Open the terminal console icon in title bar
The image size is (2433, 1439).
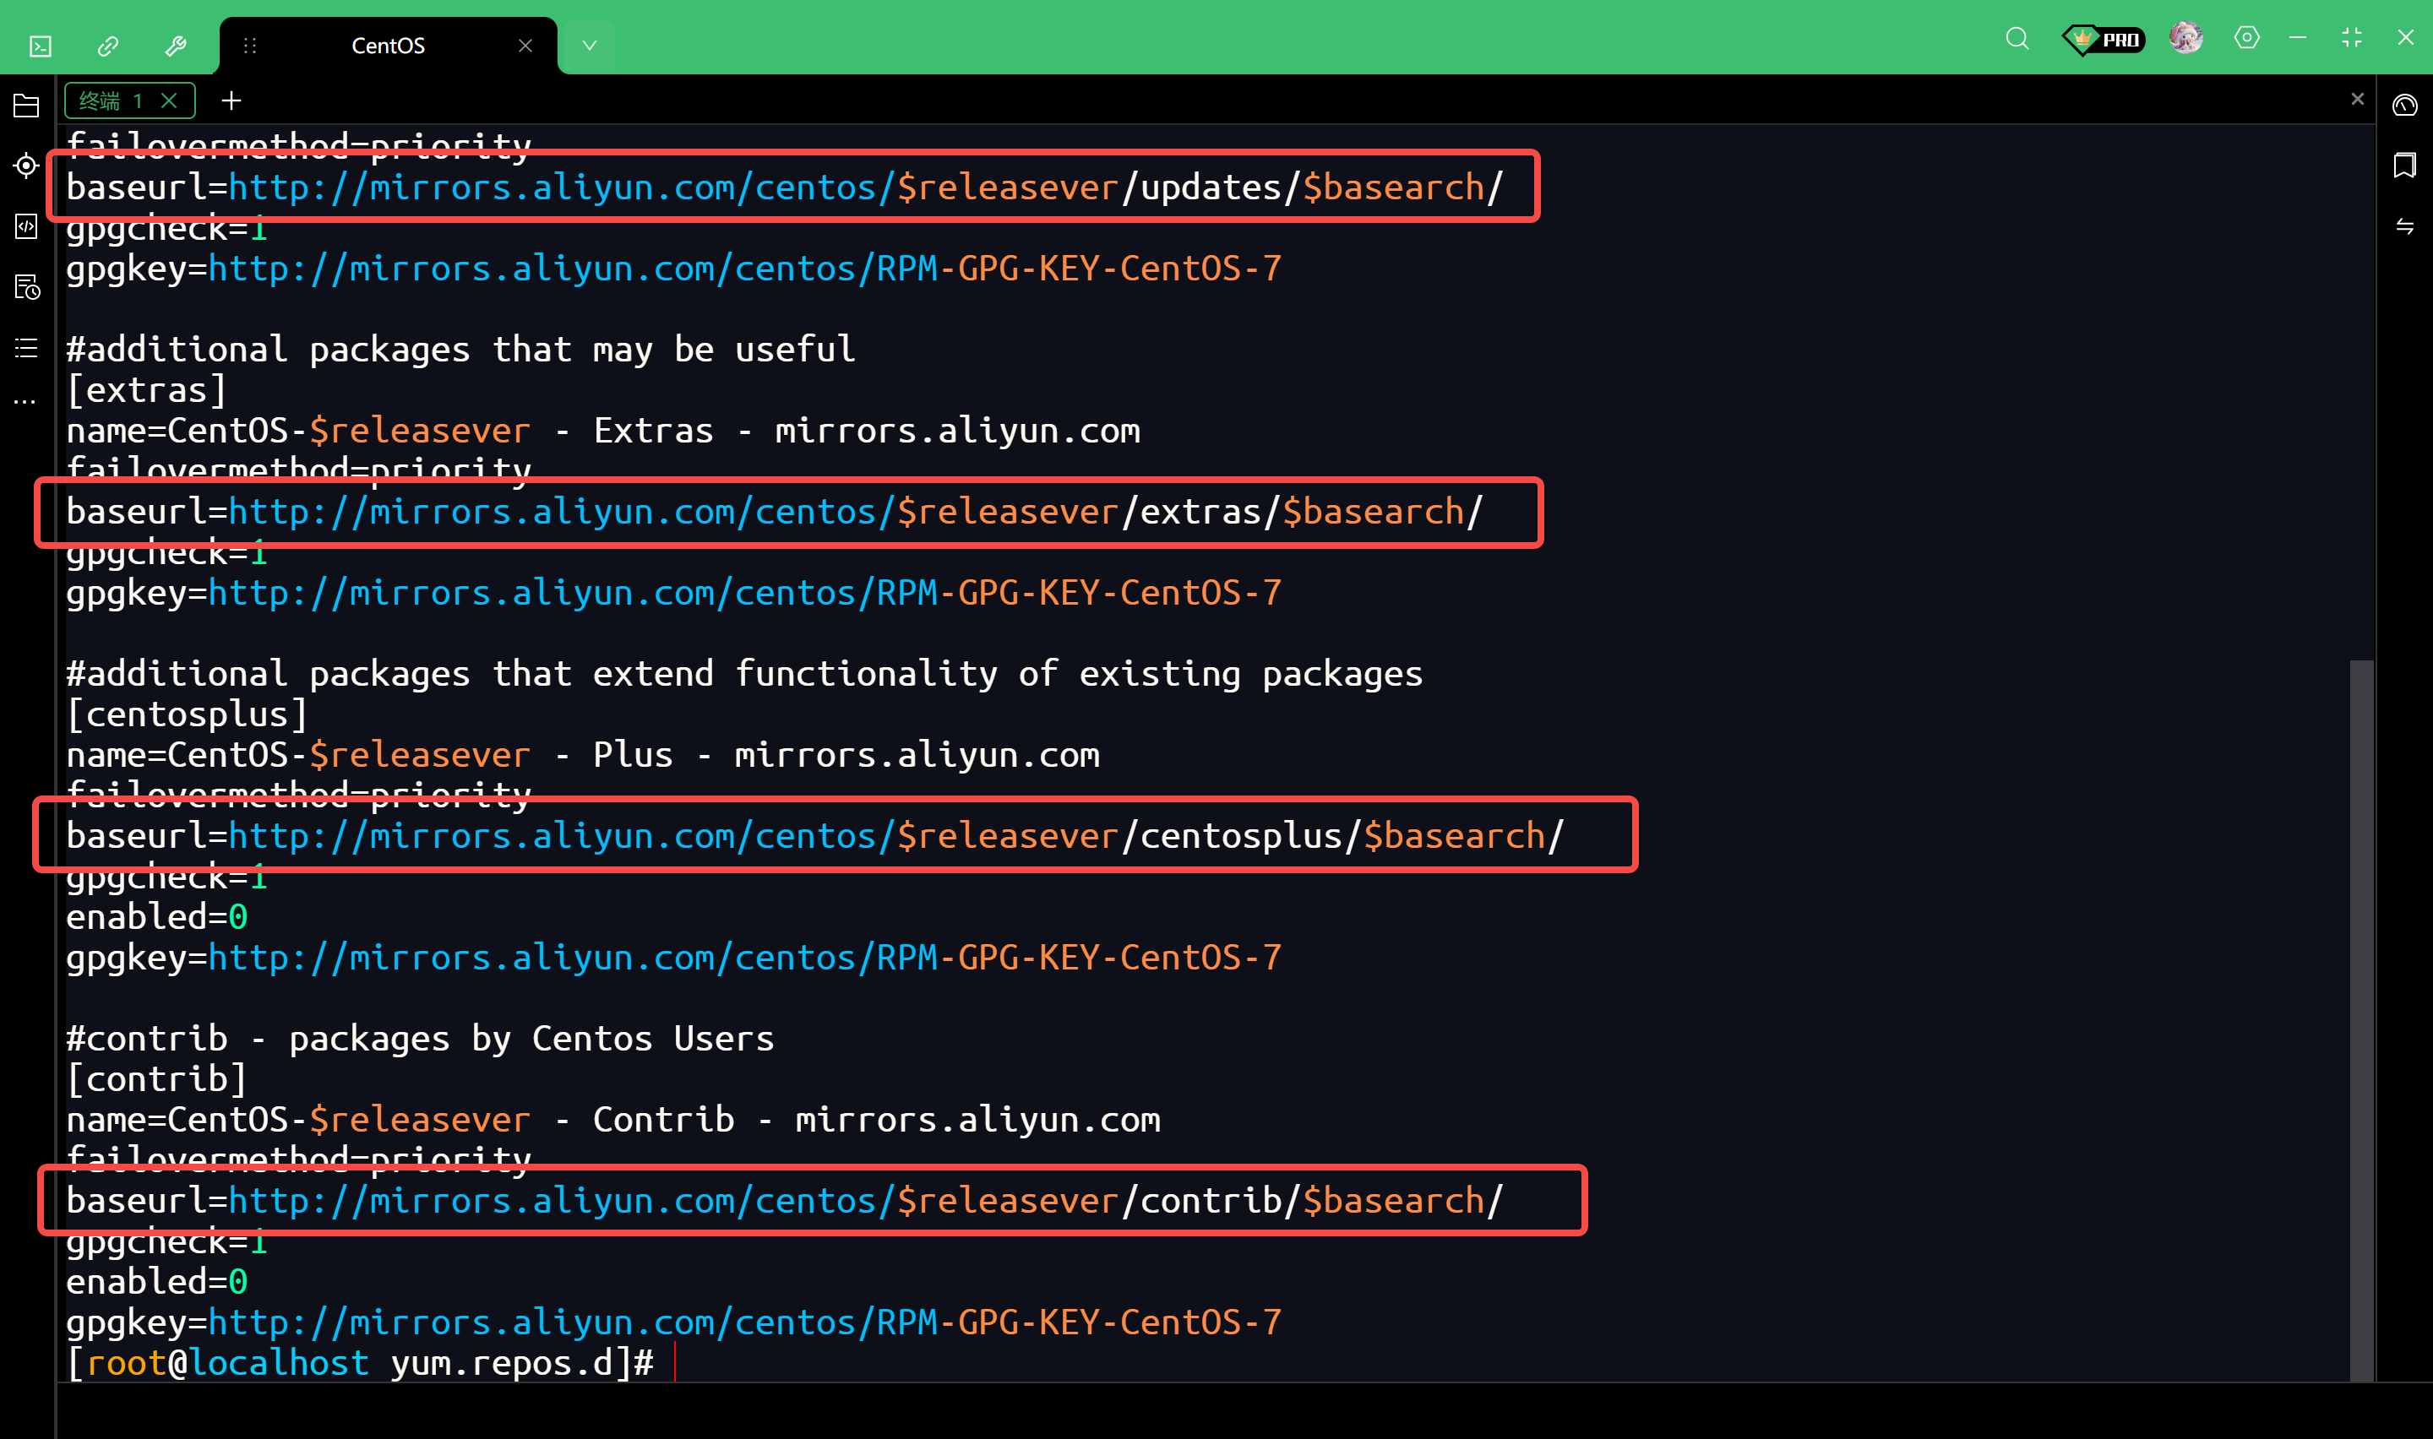tap(40, 46)
